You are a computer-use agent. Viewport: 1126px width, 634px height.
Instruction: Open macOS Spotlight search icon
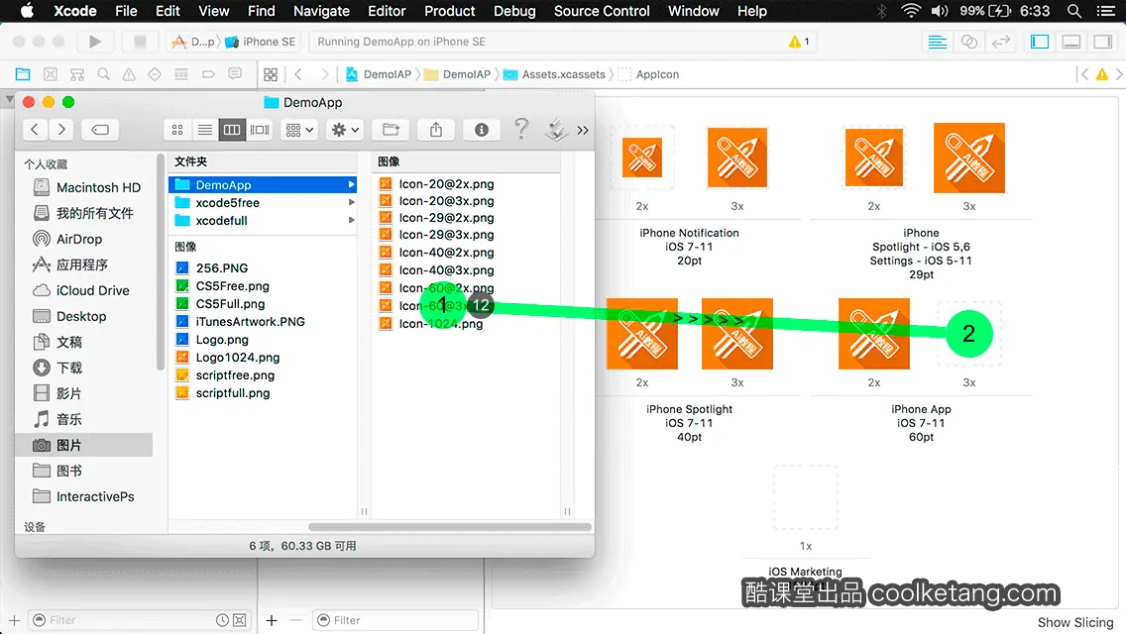click(x=1074, y=11)
